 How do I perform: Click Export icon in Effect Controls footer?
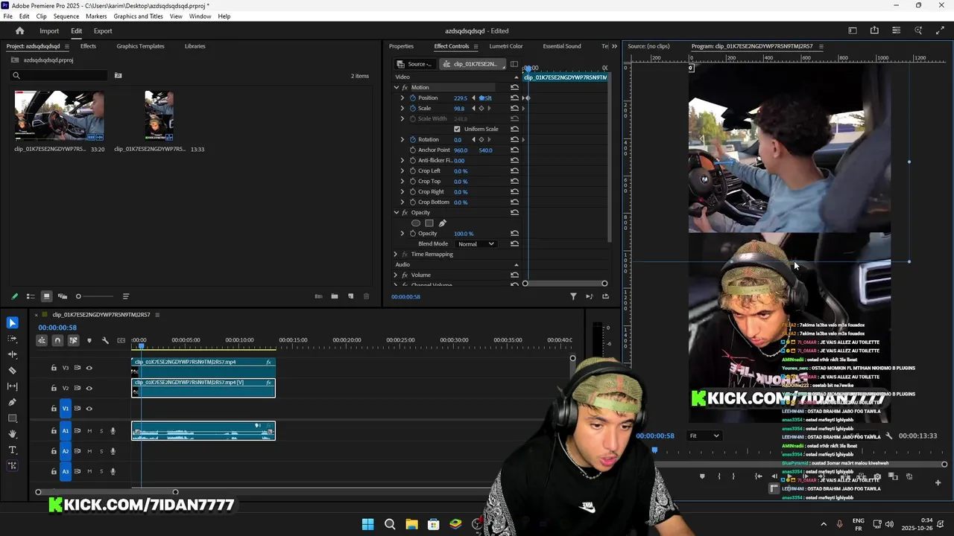605,296
